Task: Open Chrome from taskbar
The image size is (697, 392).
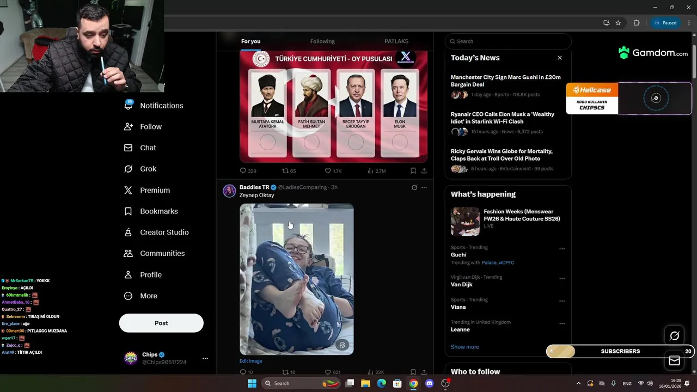Action: 413,383
